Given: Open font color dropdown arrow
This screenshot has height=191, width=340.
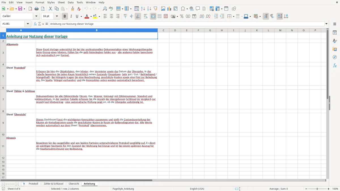Looking at the screenshot, I should (x=91, y=16).
